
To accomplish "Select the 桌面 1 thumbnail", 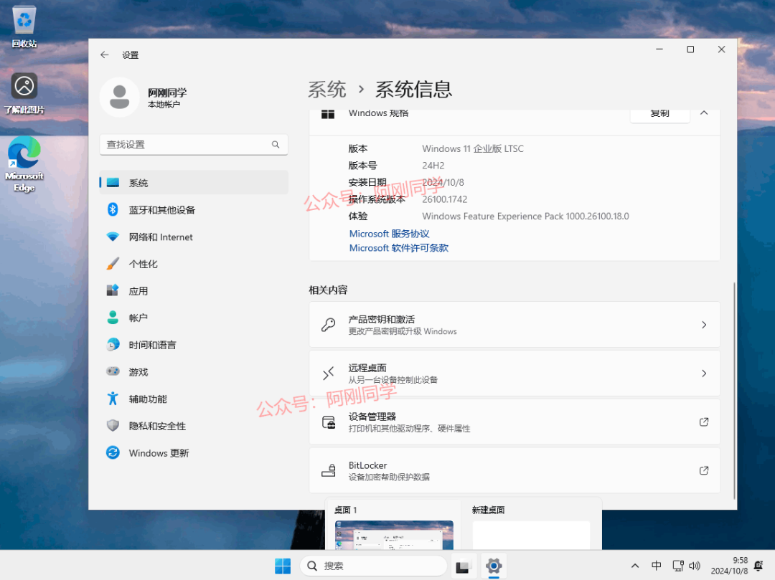I will [394, 535].
